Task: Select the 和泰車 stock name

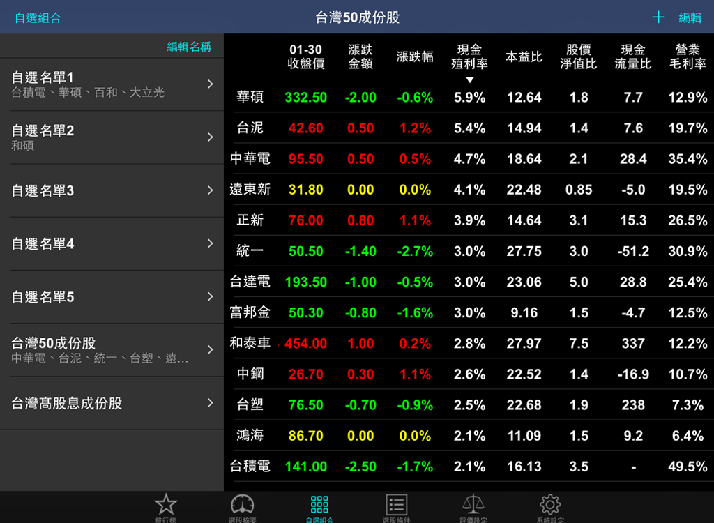Action: coord(250,343)
